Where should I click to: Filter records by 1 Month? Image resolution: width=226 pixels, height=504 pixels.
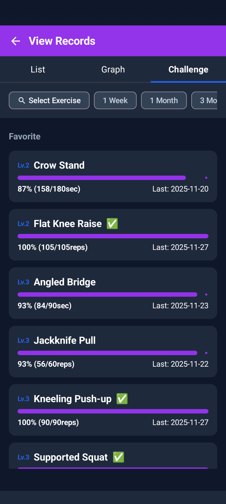coord(164,101)
